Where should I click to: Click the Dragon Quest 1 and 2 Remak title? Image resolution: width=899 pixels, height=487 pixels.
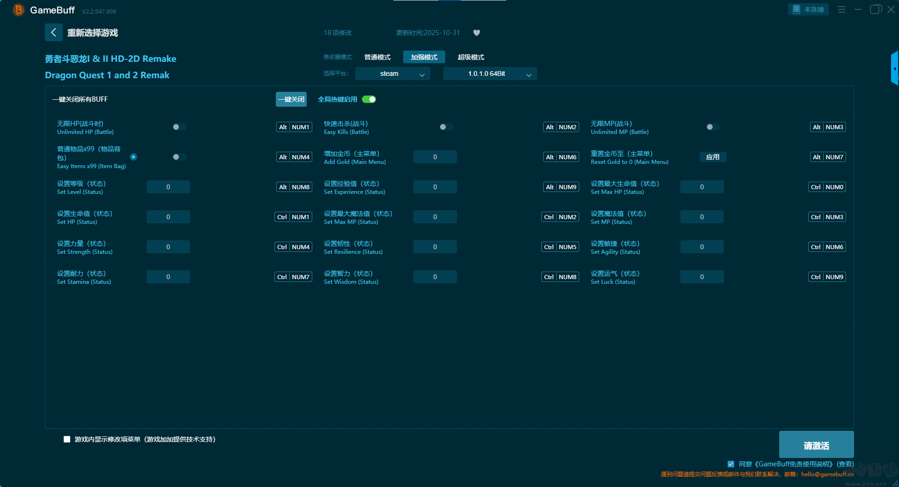pos(107,75)
